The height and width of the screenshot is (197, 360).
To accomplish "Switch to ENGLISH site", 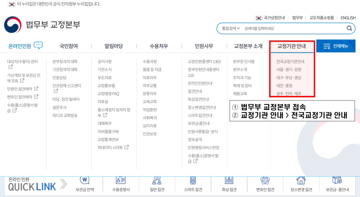I will pos(348,18).
